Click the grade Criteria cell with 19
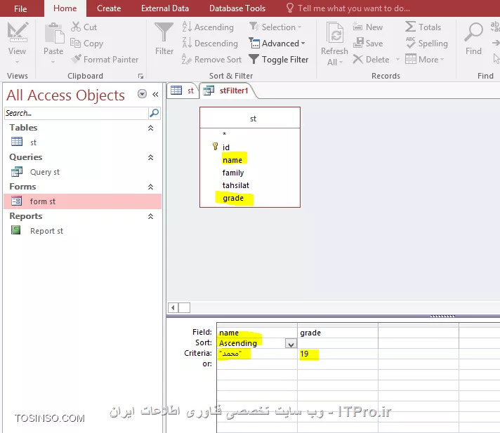This screenshot has width=500, height=433. 338,354
